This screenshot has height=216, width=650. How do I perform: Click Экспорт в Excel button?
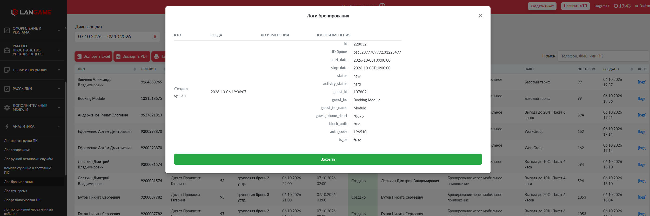pos(93,56)
